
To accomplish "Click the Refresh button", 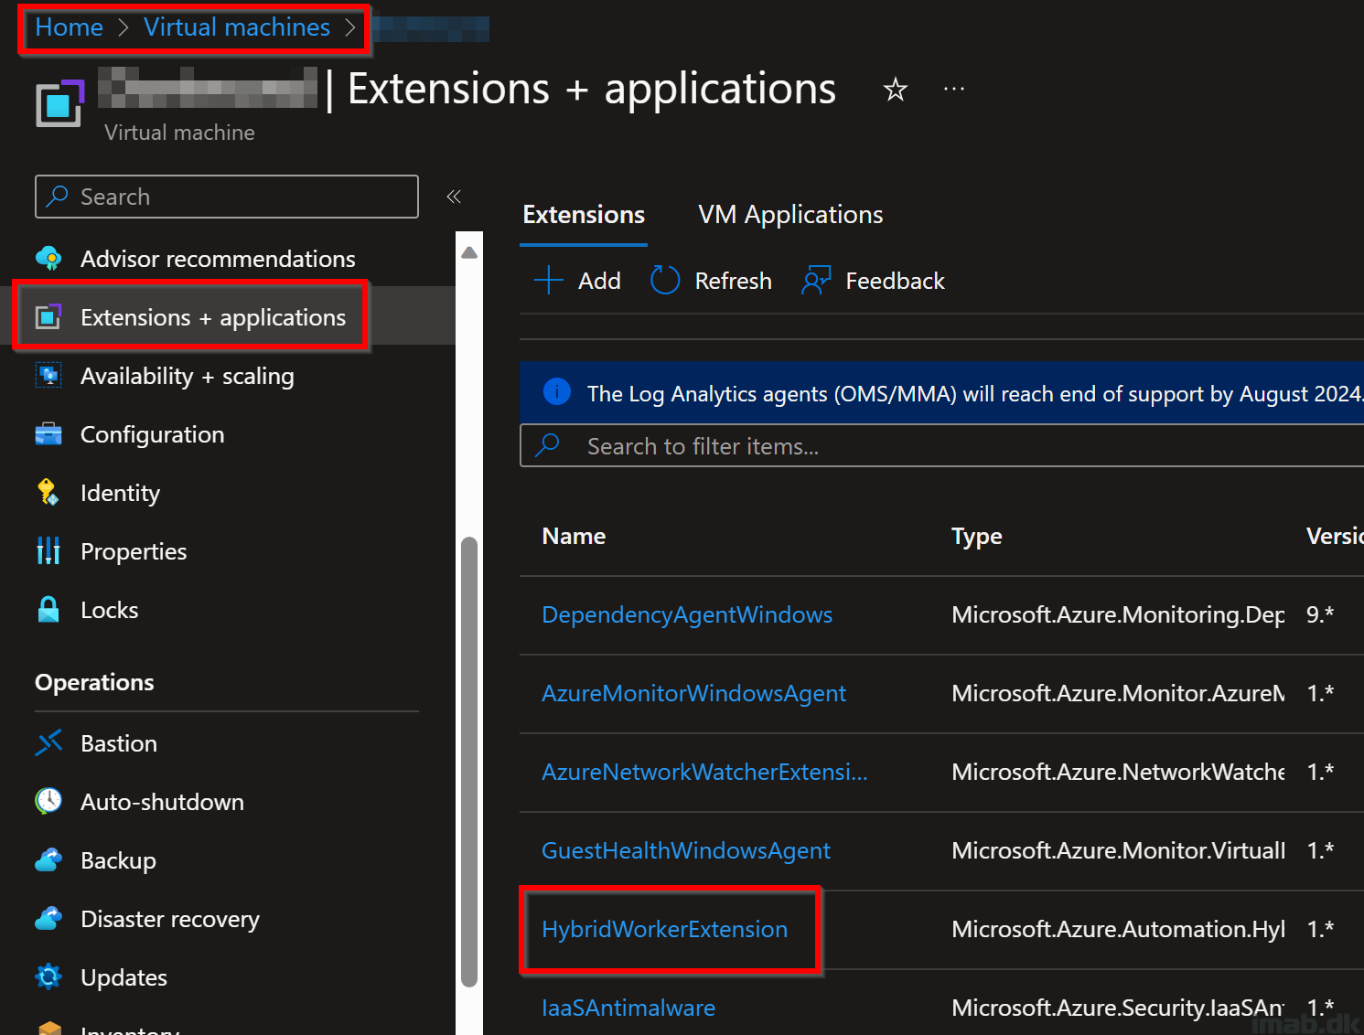I will point(711,281).
